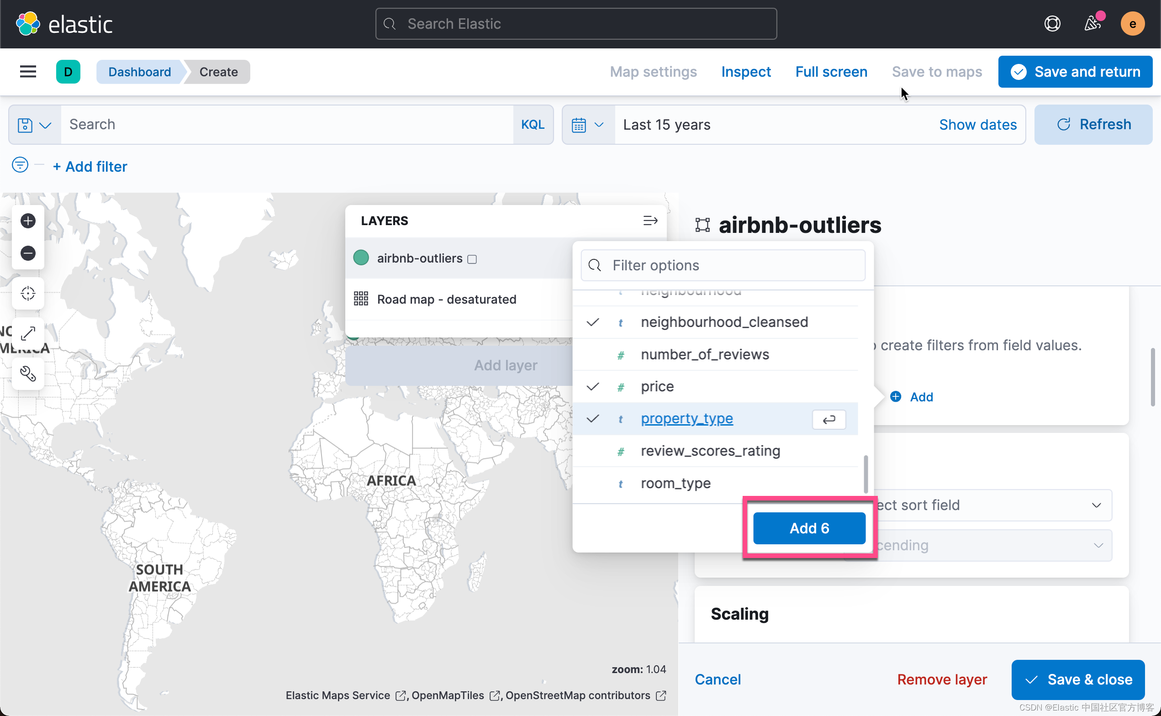Zoom out on the map
Screen dimensions: 1161x716
(28, 253)
